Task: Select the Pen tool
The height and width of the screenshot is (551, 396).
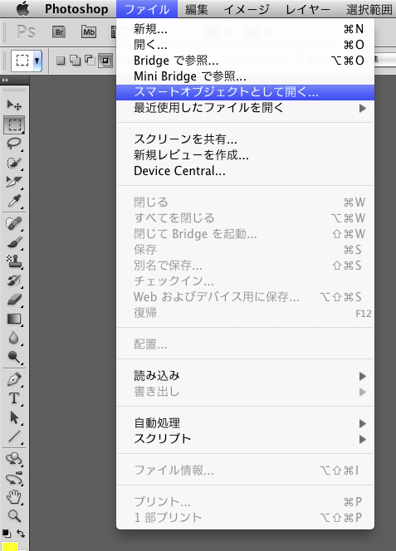Action: click(14, 379)
